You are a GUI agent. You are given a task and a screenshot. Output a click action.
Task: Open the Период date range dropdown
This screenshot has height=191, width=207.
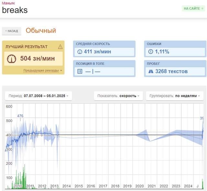(38, 96)
